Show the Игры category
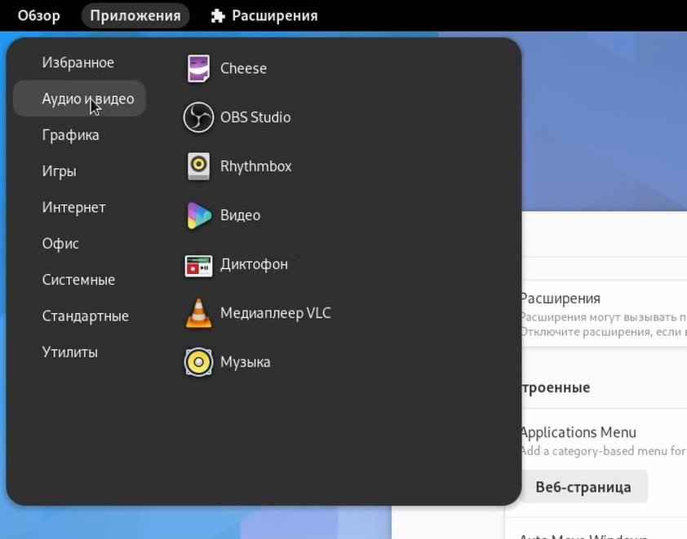Screen dimensions: 687x539 pos(79,170)
